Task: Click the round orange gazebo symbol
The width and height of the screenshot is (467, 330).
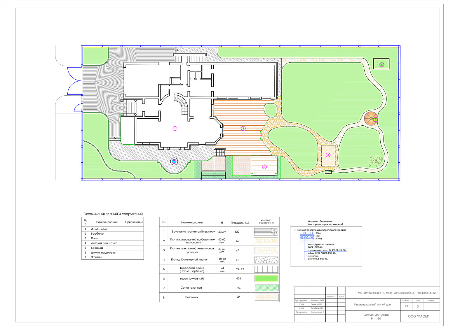Action: [371, 119]
